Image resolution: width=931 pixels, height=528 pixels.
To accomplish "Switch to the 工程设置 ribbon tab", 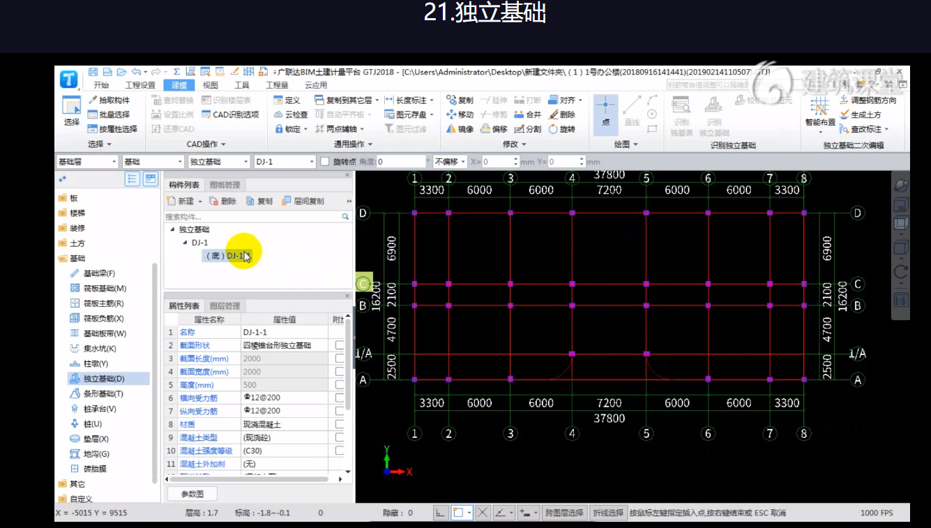I will click(140, 85).
